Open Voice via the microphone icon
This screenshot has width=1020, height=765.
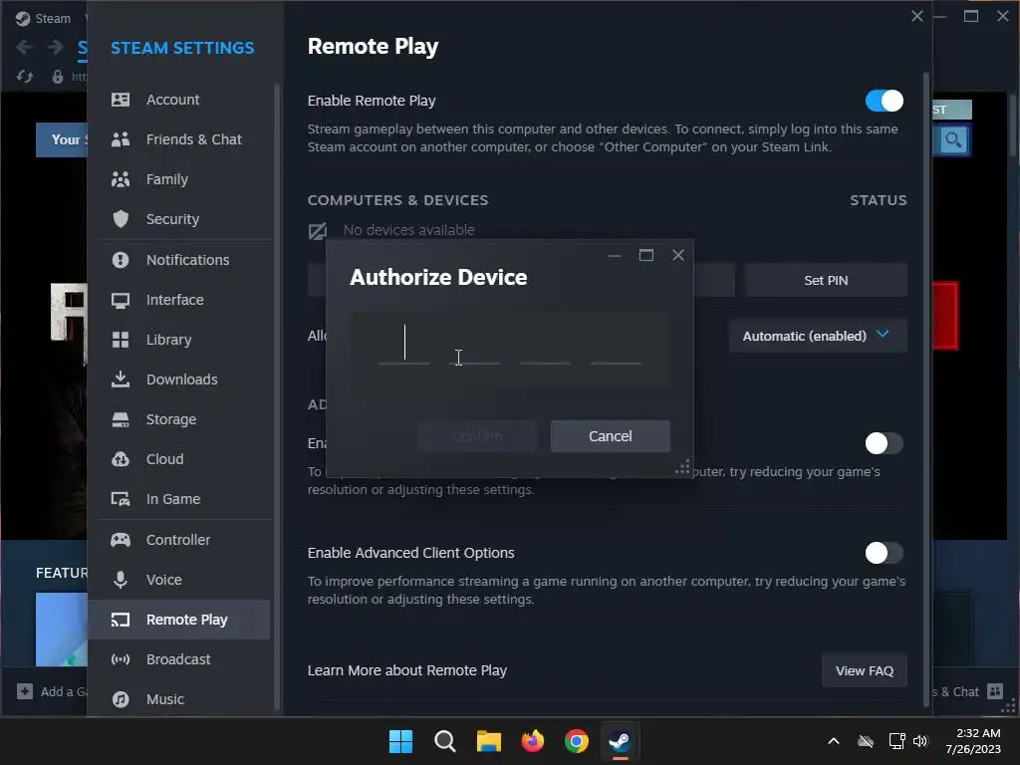pyautogui.click(x=121, y=580)
